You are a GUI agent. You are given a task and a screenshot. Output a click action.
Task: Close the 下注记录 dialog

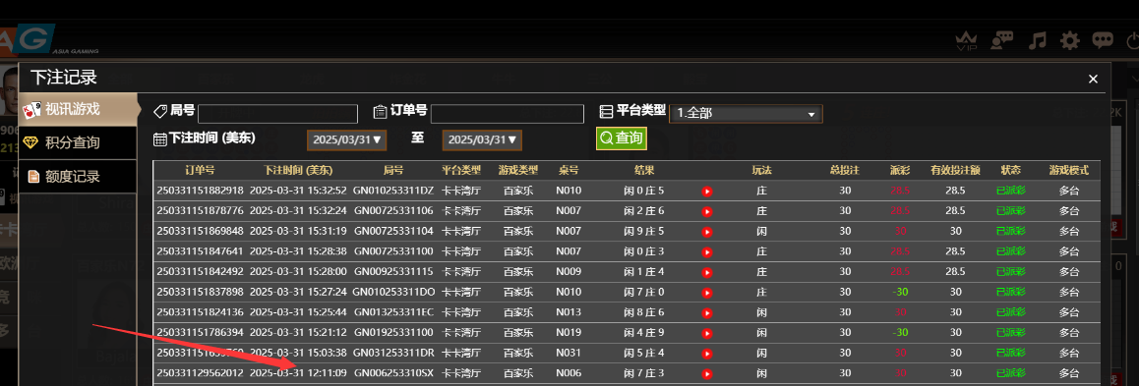click(x=1093, y=80)
